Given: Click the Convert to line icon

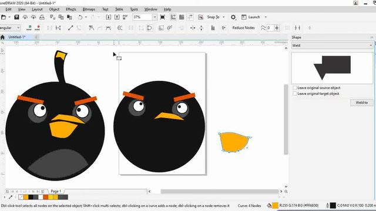Looking at the screenshot, I should coord(70,28).
